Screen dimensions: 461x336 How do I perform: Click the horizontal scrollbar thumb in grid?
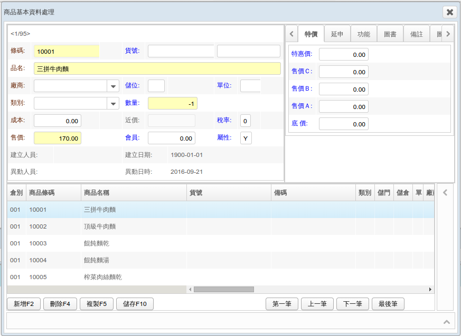point(224,289)
